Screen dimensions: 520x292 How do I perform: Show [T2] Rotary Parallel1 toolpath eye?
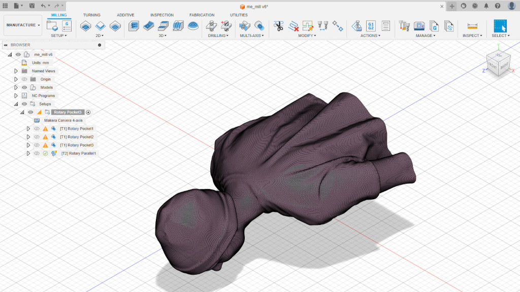tap(37, 154)
